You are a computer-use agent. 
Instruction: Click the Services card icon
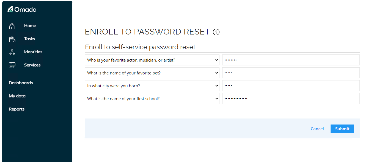[12, 65]
